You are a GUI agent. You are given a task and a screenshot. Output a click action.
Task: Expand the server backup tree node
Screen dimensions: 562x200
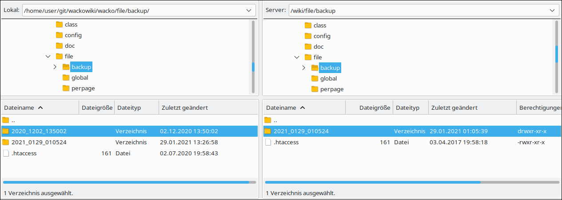[304, 68]
